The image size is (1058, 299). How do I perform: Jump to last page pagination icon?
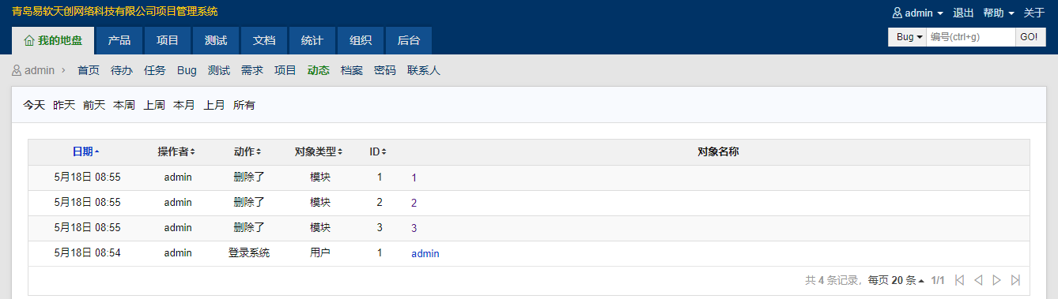click(1016, 280)
